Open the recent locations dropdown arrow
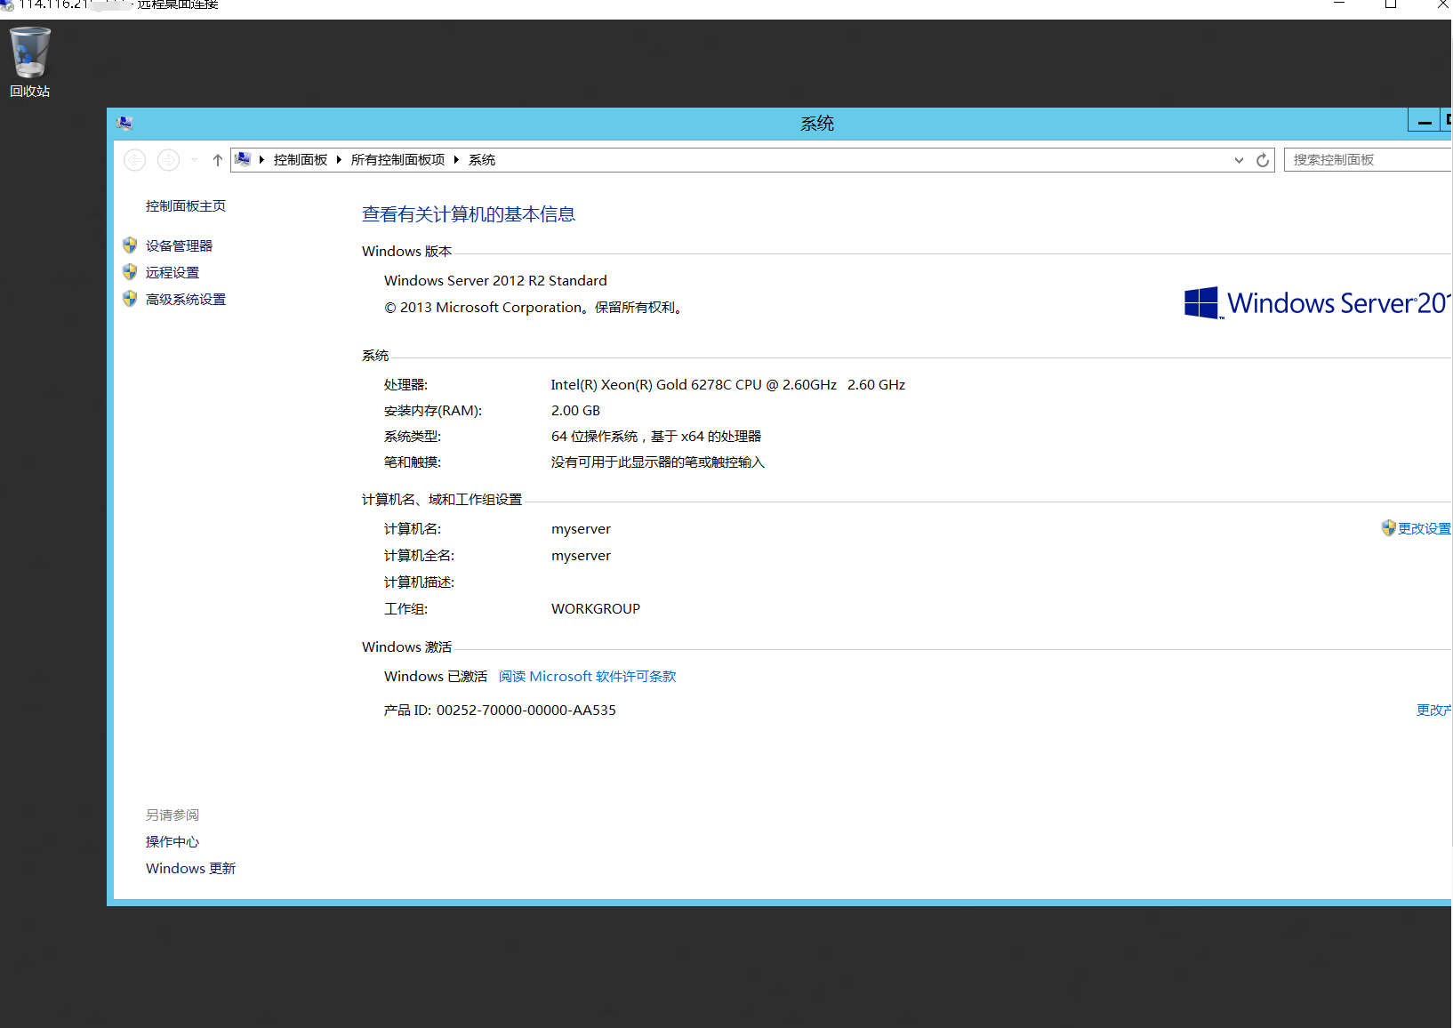 tap(195, 160)
